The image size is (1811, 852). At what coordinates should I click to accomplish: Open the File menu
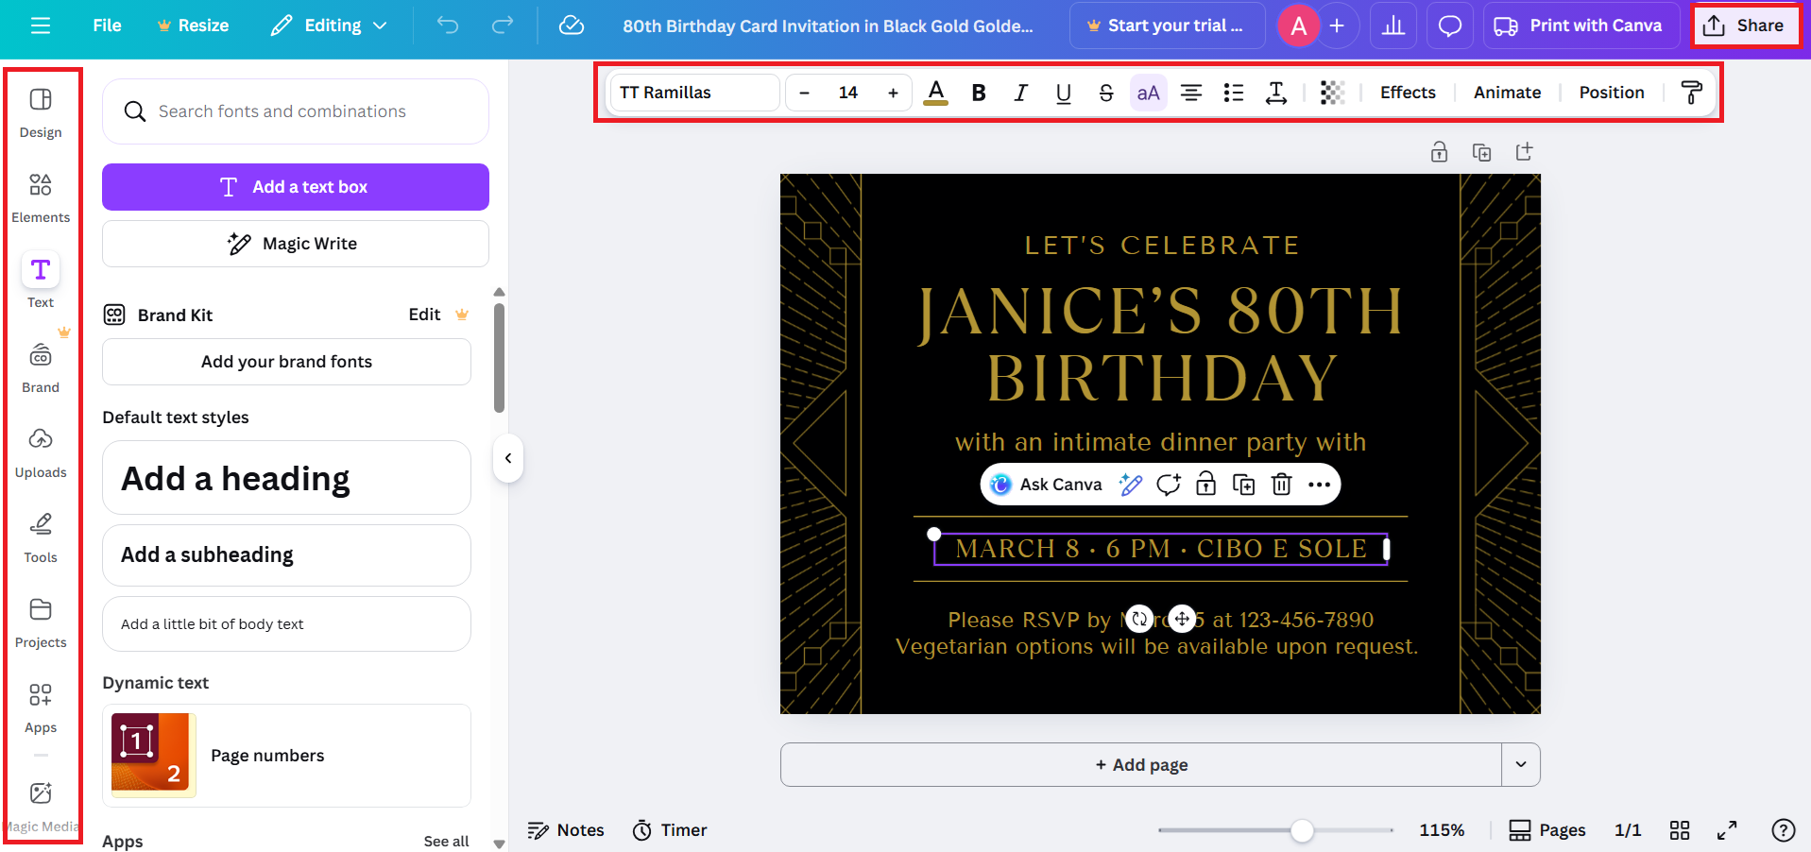[106, 26]
